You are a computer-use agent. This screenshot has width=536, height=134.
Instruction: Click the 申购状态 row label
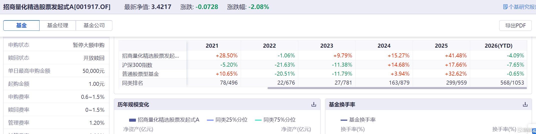[x=19, y=45]
